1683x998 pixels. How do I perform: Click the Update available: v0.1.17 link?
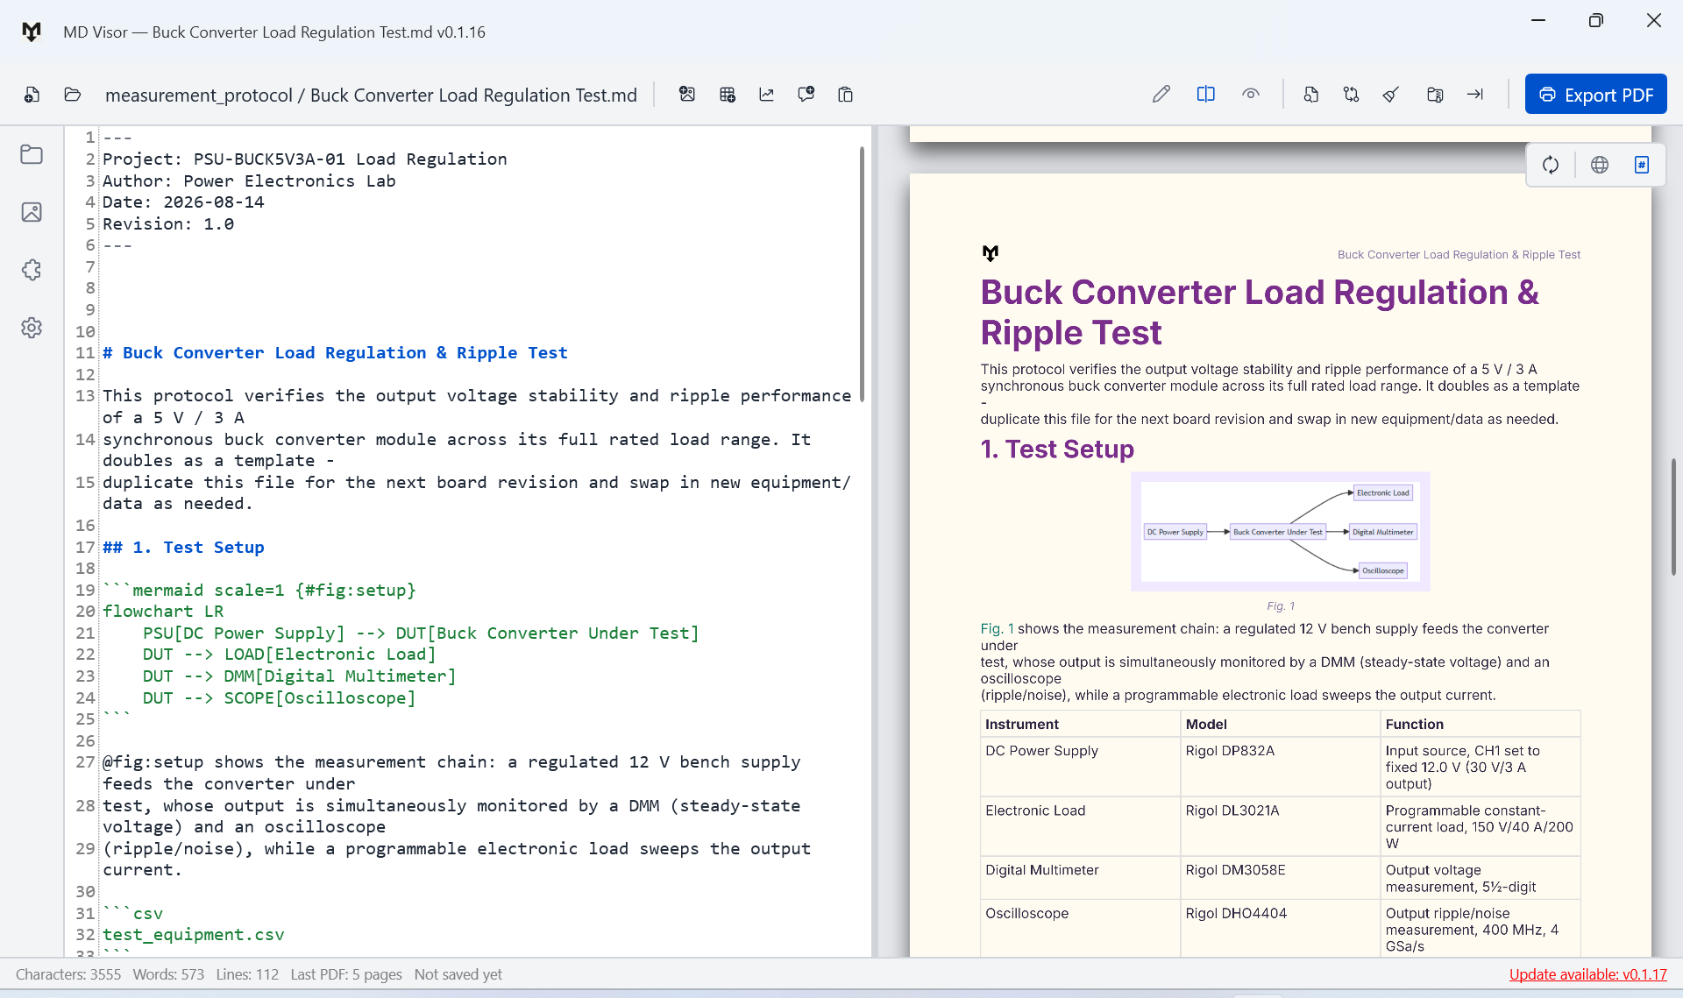point(1587,974)
